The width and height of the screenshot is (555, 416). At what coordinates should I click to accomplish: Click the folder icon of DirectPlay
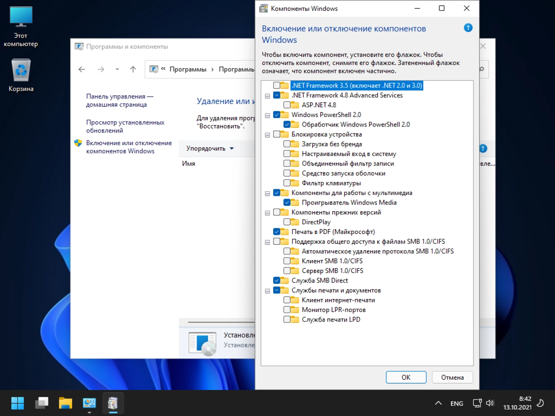tap(295, 222)
